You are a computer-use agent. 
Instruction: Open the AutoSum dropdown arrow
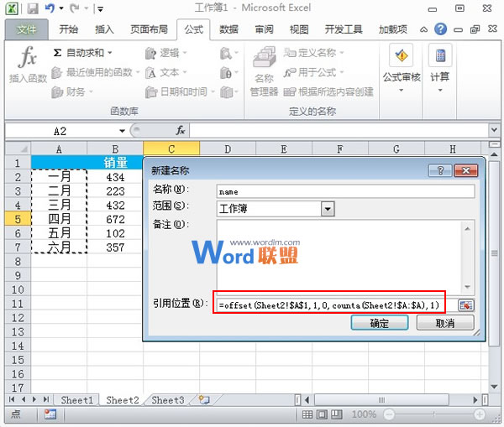(110, 53)
